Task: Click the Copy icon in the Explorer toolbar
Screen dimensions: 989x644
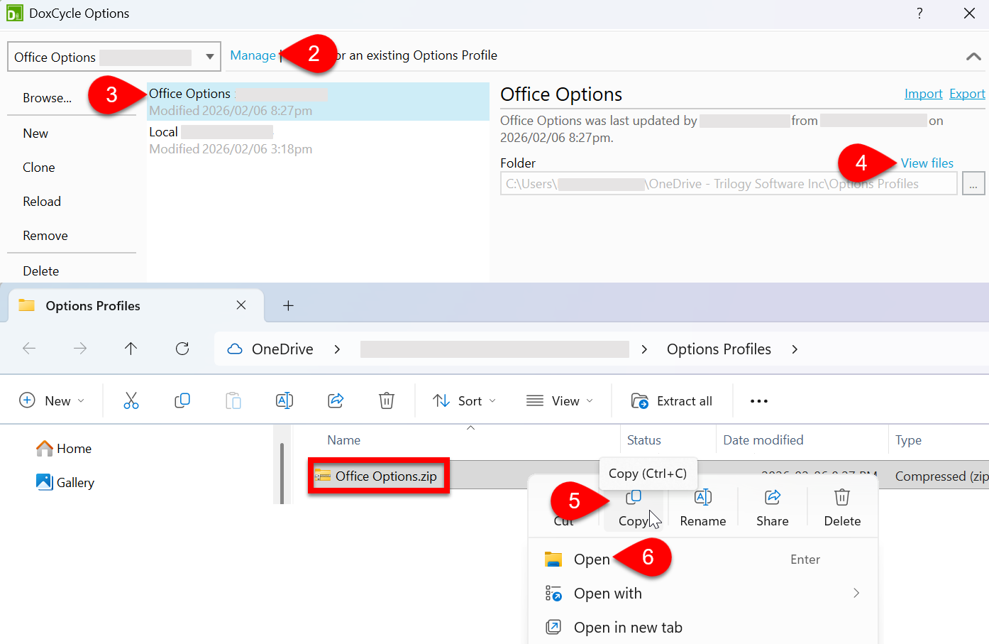Action: (x=182, y=400)
